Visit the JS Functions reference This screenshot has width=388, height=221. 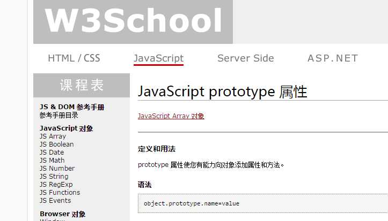click(60, 193)
